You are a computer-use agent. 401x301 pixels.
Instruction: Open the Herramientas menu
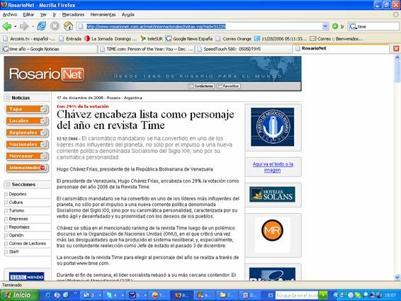pyautogui.click(x=103, y=15)
